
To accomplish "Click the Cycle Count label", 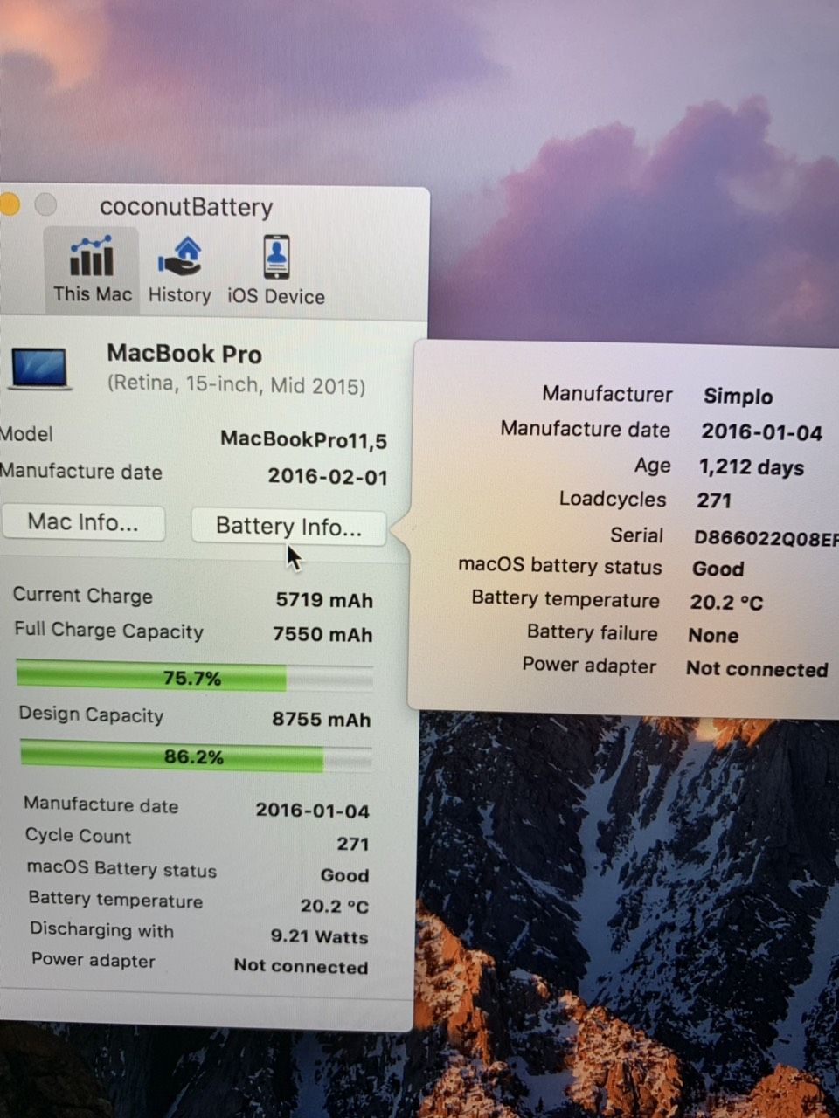I will click(x=78, y=835).
